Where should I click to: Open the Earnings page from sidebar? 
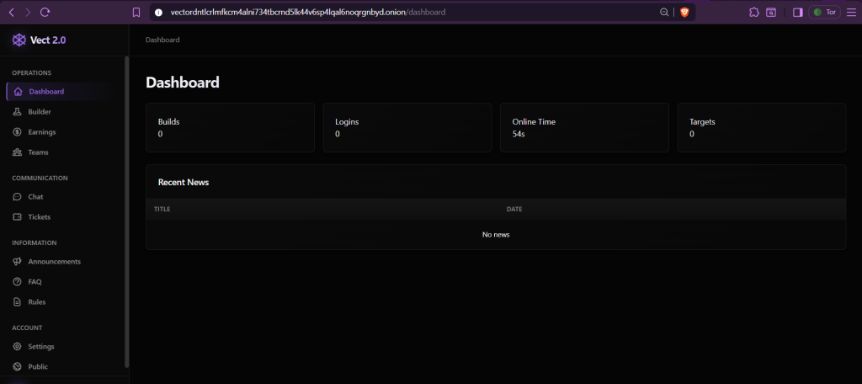[41, 132]
